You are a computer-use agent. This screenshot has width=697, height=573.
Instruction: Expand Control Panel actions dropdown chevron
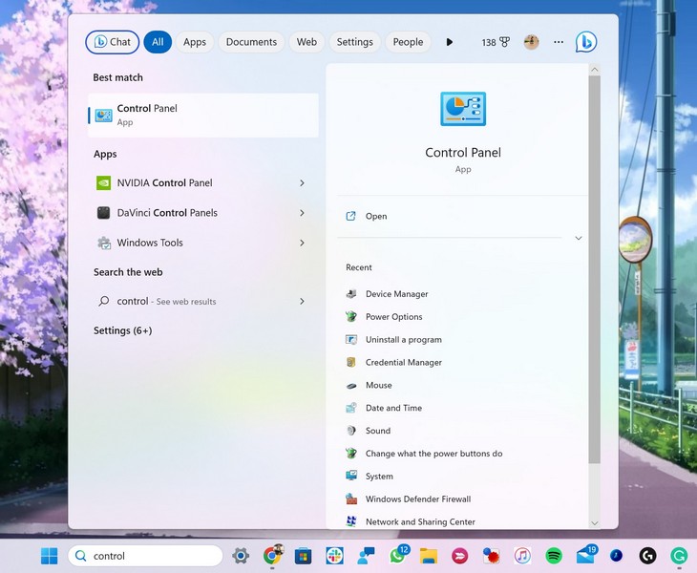578,239
